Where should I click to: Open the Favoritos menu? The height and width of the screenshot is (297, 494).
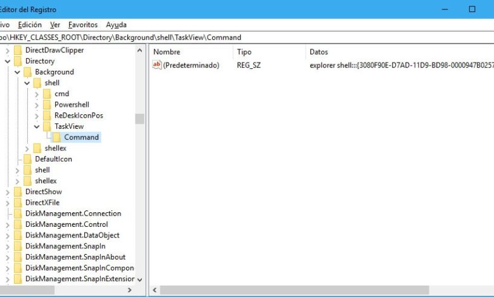pyautogui.click(x=83, y=25)
